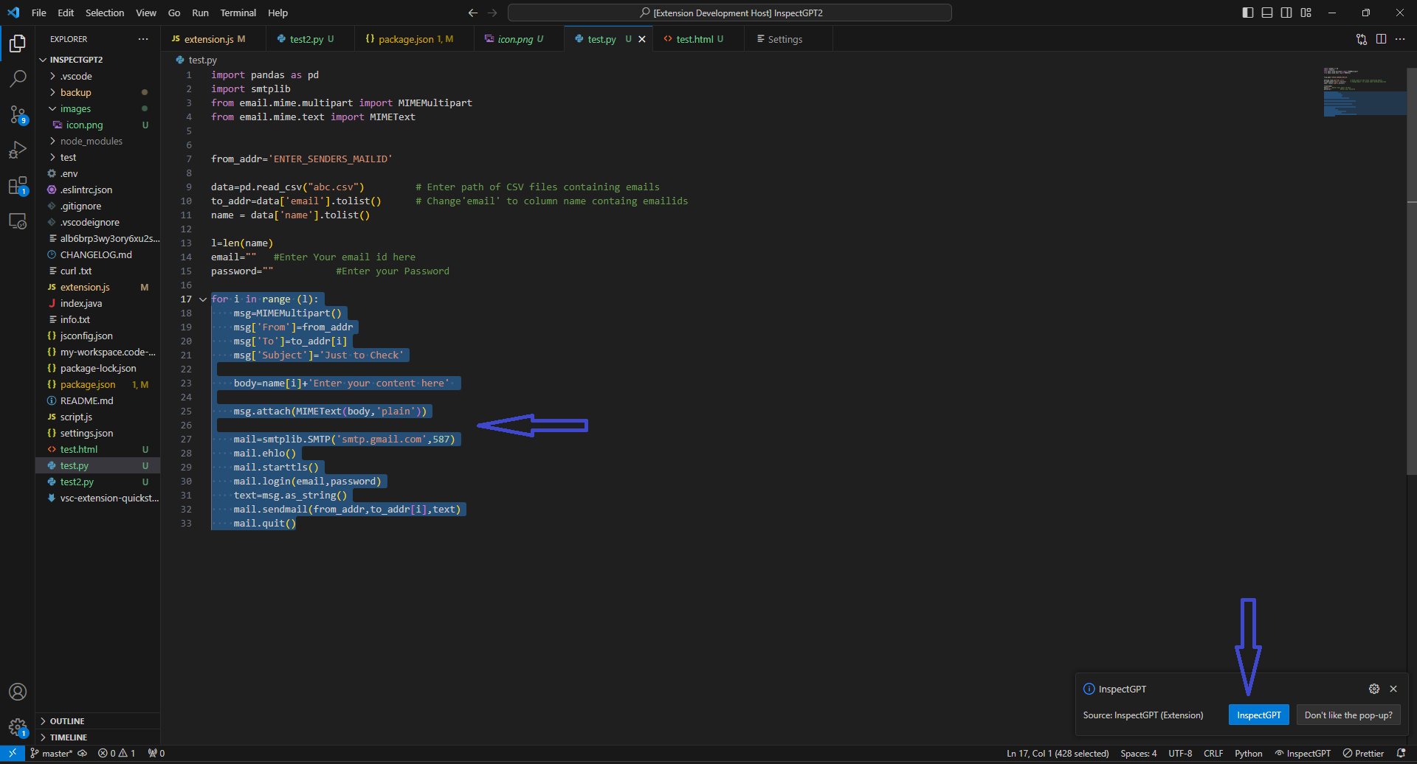Open settings.json in the explorer
Viewport: 1417px width, 764px height.
[x=97, y=433]
